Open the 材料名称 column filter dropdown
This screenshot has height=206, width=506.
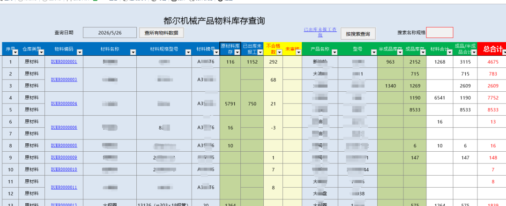click(133, 52)
